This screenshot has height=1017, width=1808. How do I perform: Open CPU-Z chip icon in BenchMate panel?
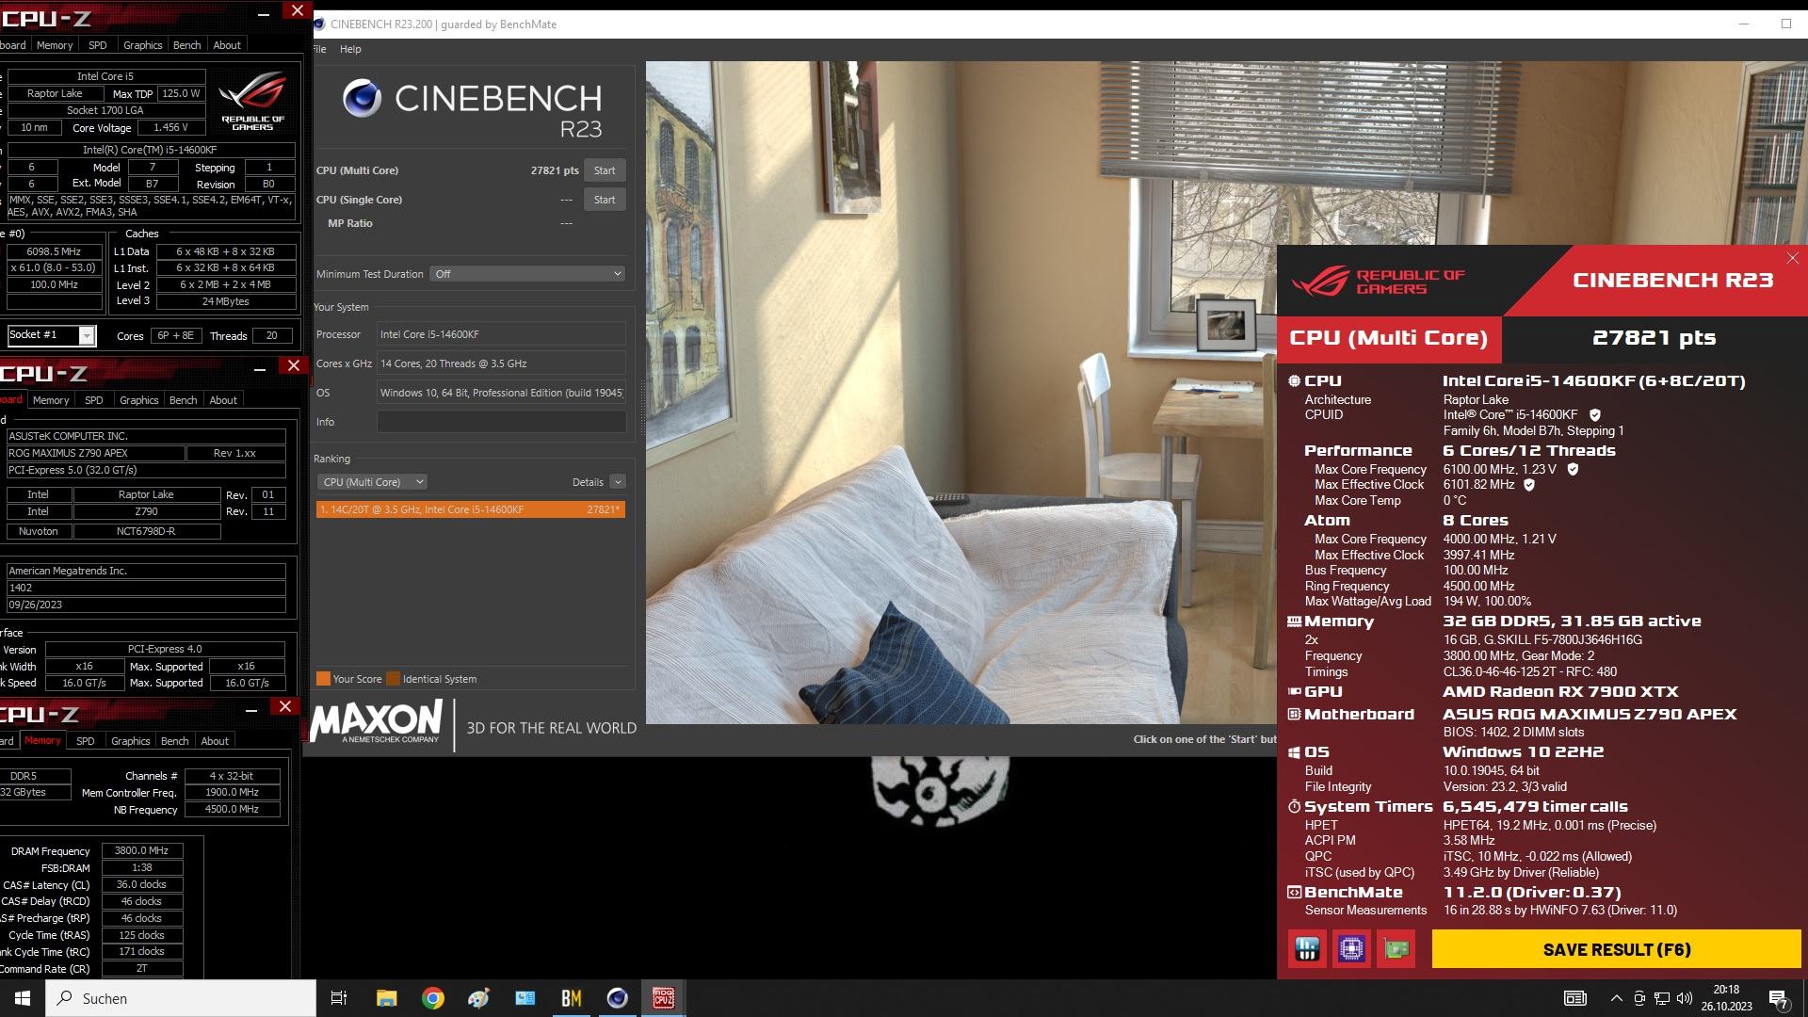[1351, 948]
